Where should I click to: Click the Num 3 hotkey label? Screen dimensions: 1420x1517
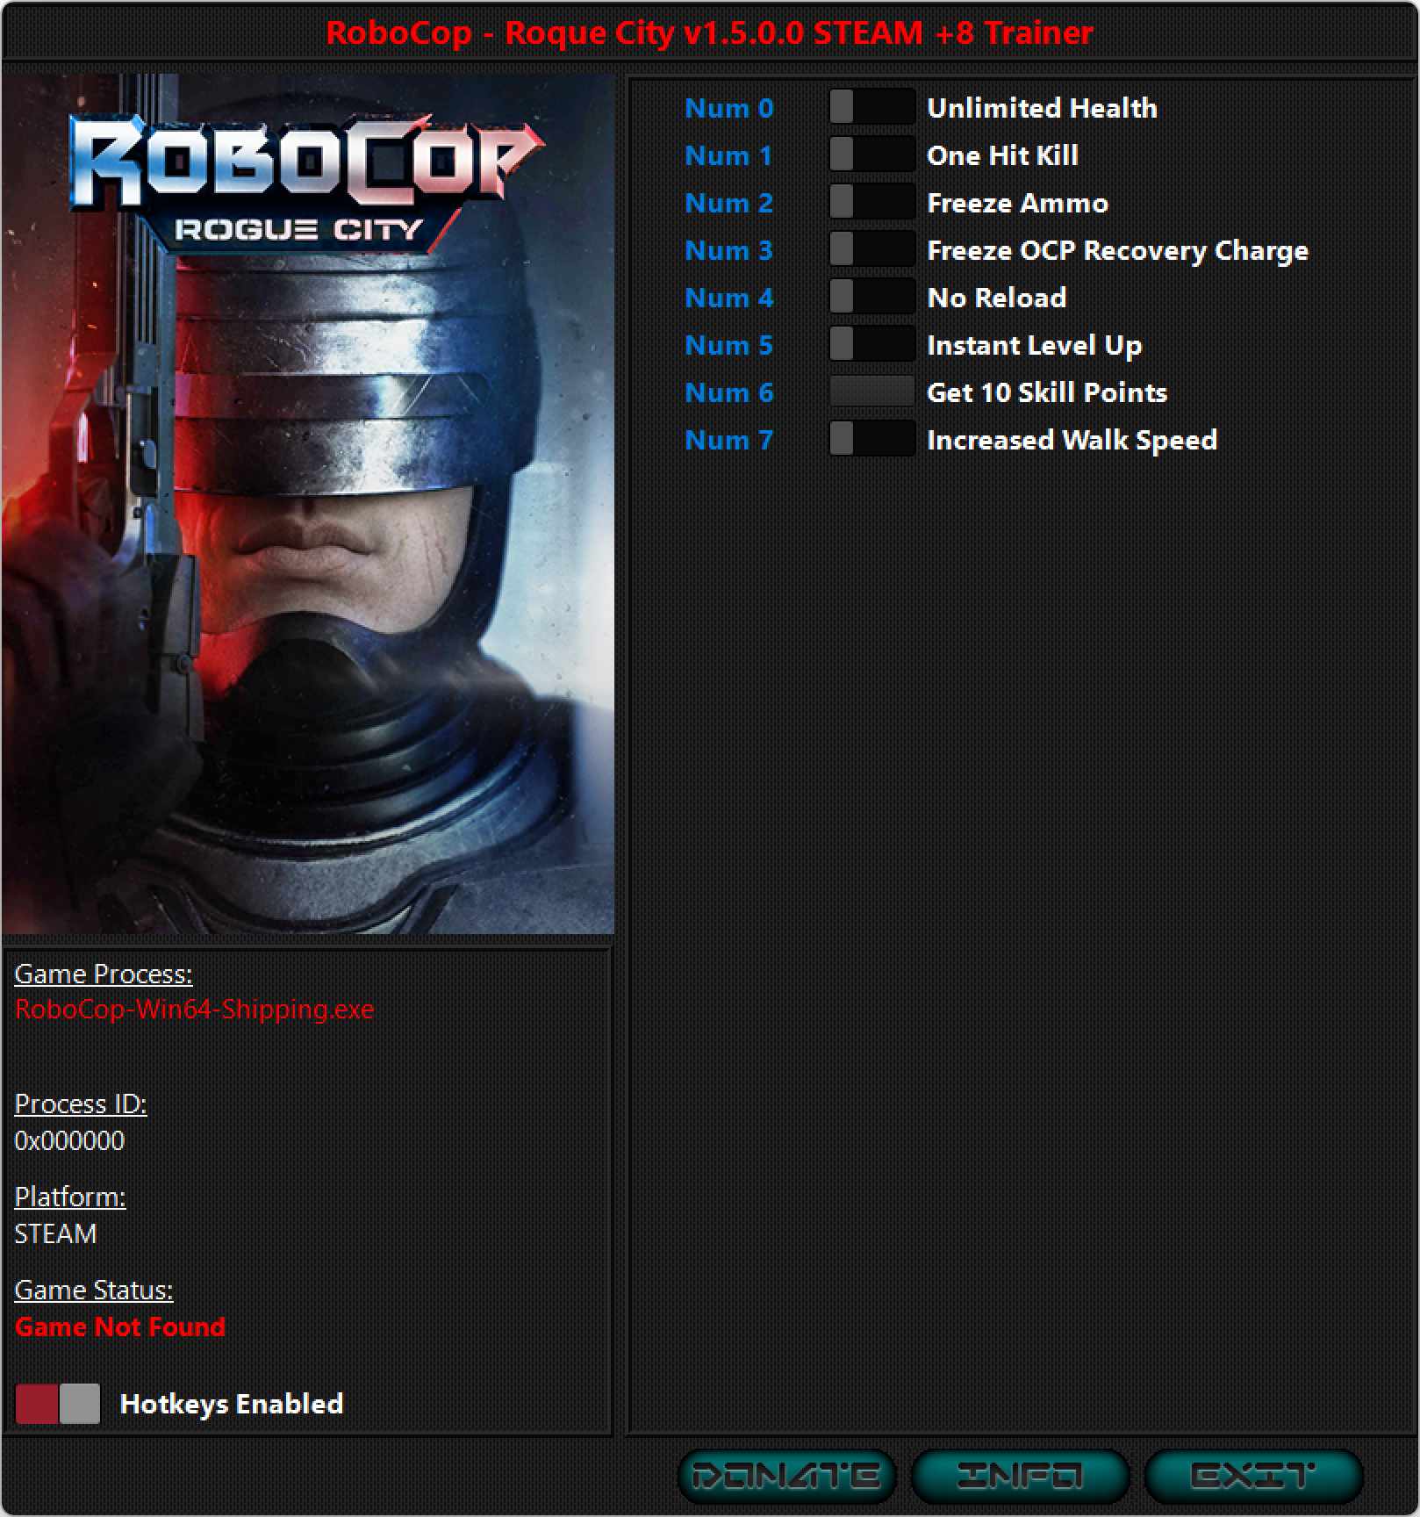[729, 250]
